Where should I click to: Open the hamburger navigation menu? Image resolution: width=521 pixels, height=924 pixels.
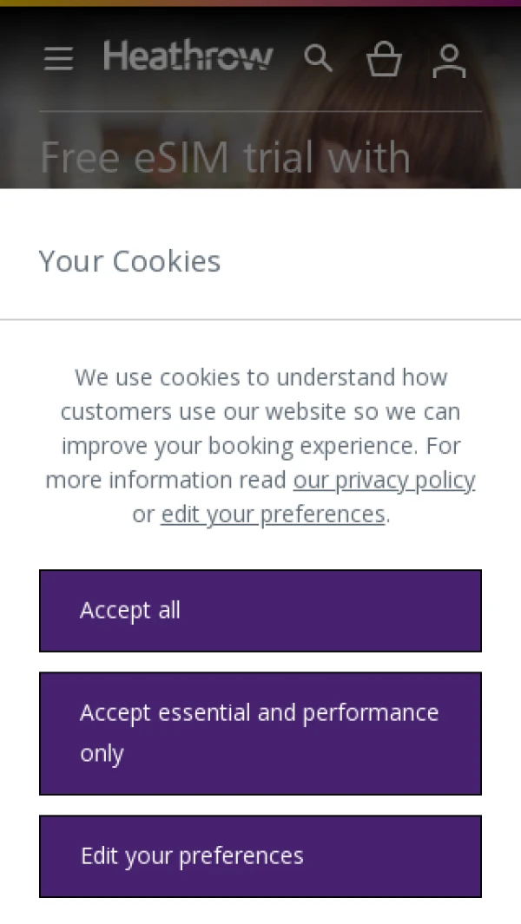[58, 59]
